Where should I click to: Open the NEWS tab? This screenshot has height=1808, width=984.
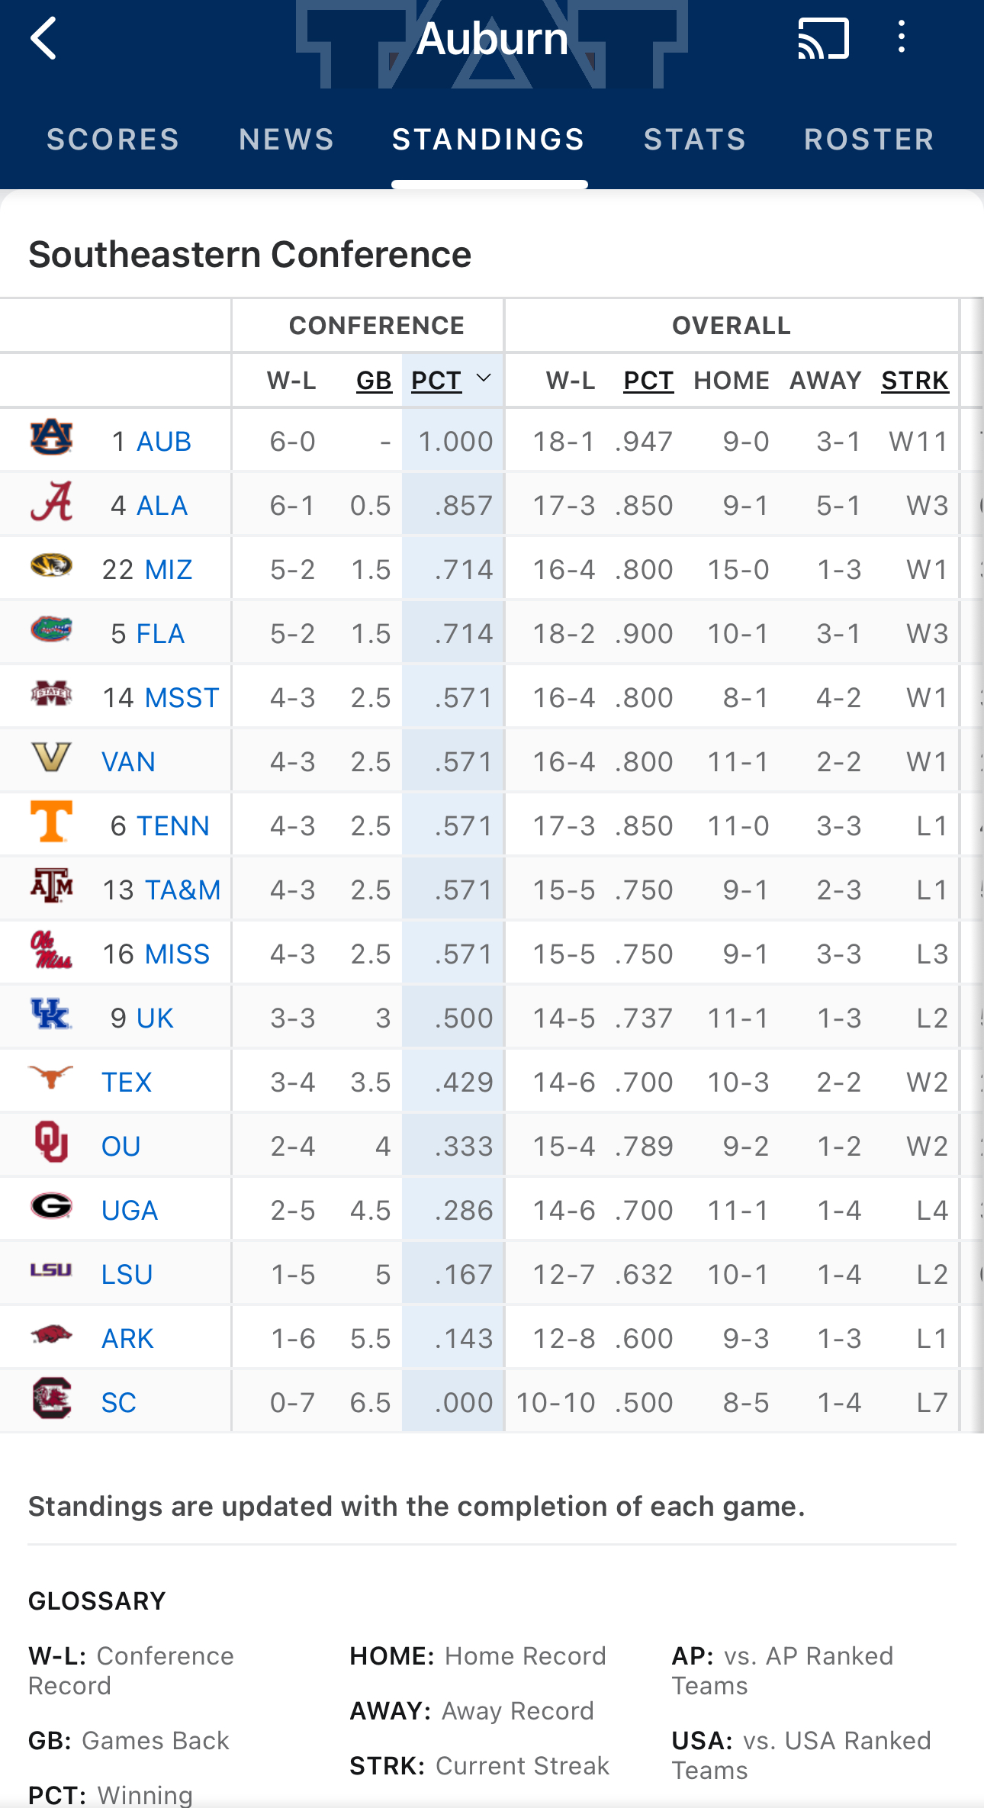pos(286,140)
